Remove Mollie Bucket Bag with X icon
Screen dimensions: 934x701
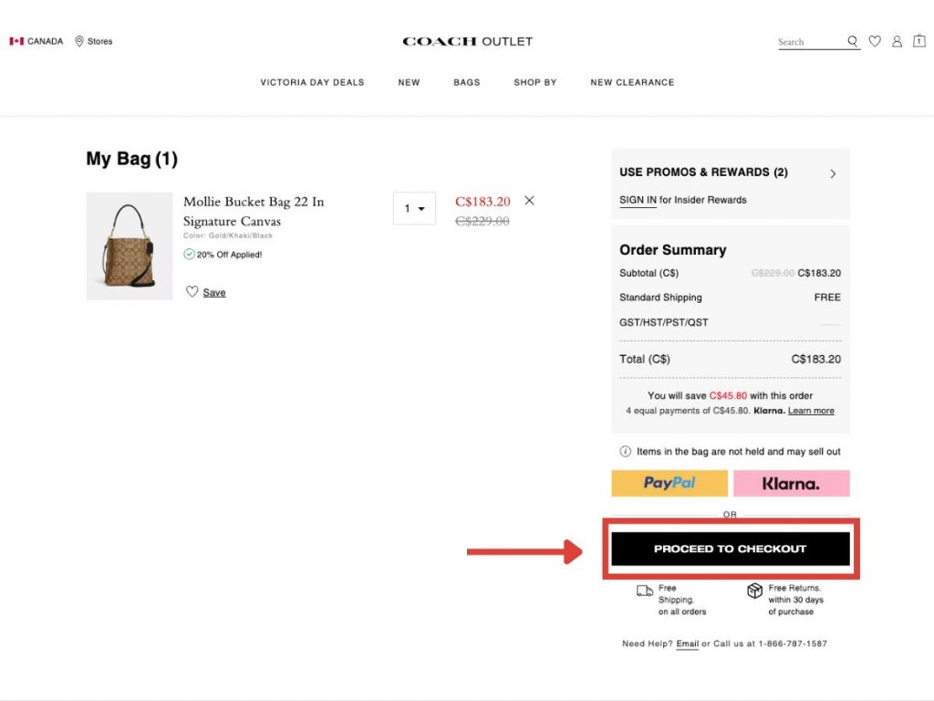coord(529,201)
